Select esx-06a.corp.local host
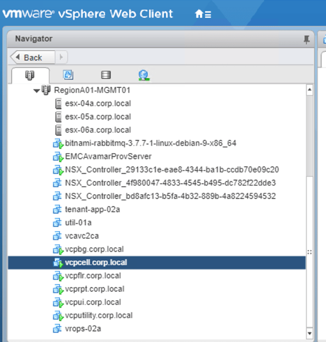 click(98, 130)
